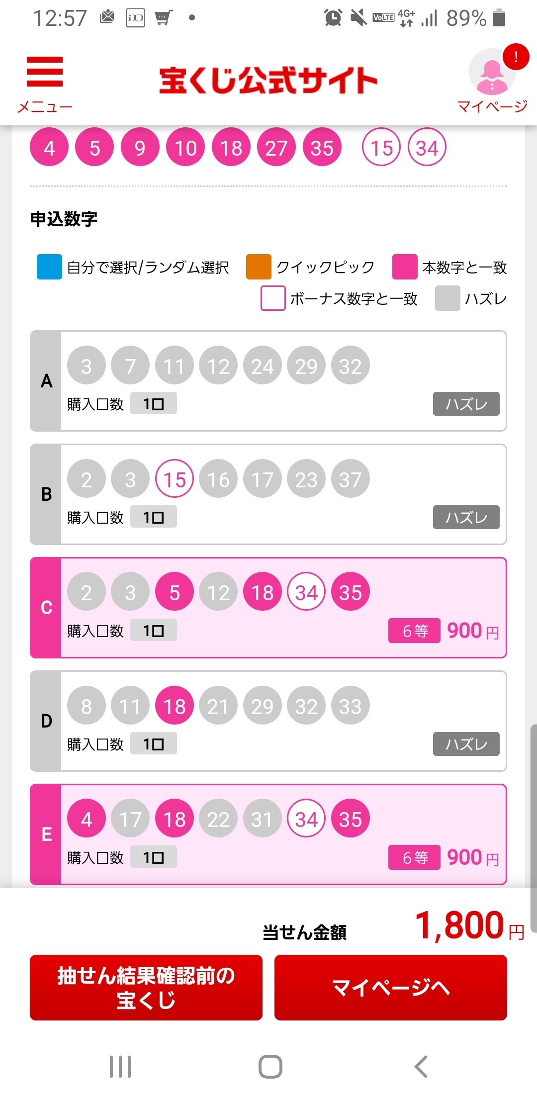
Task: Tap the 宝くじ公式サイト logo
Action: point(268,81)
